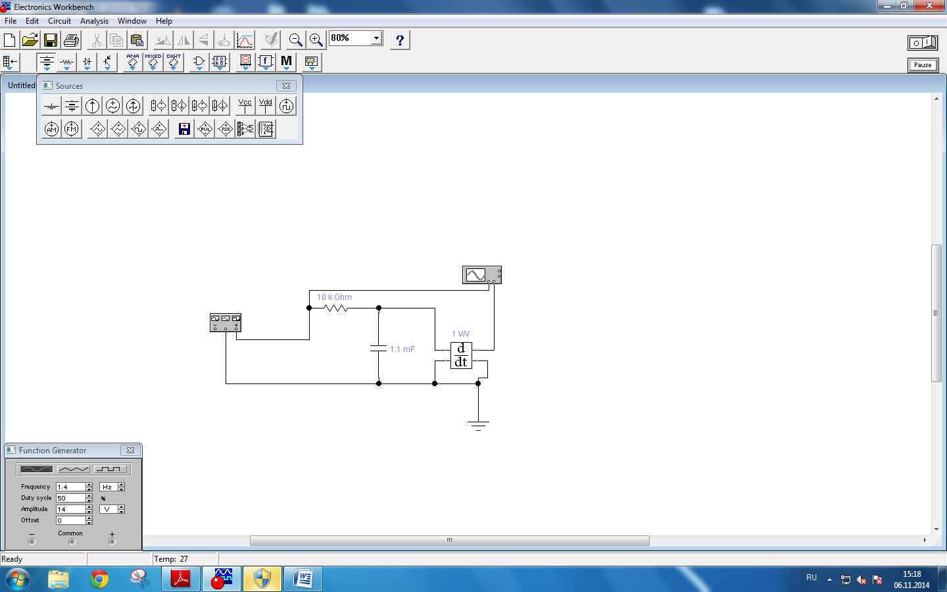Screen dimensions: 947x592
Task: Open the Analog ICs parts bin
Action: [x=133, y=62]
